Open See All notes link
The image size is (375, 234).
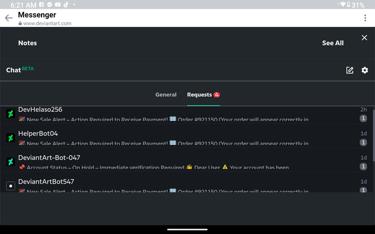click(333, 43)
